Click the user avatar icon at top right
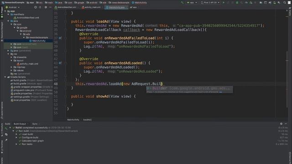292x164 pixels. (289, 3)
